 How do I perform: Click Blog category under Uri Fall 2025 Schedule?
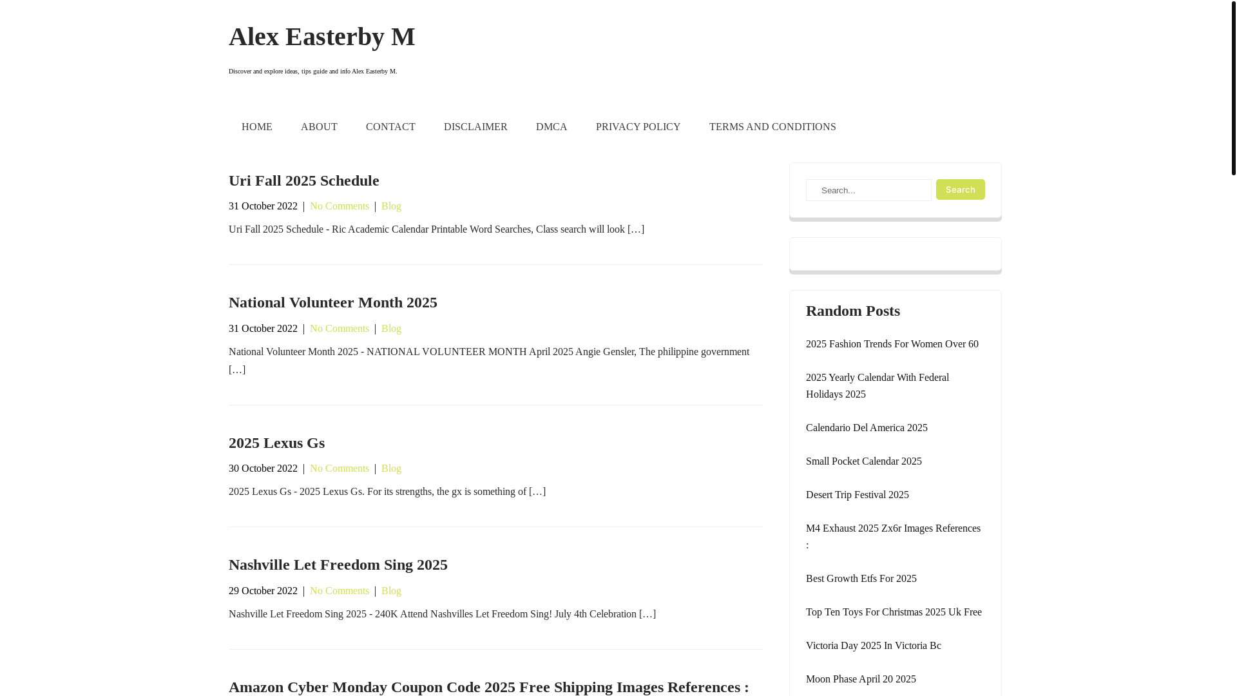(x=391, y=206)
